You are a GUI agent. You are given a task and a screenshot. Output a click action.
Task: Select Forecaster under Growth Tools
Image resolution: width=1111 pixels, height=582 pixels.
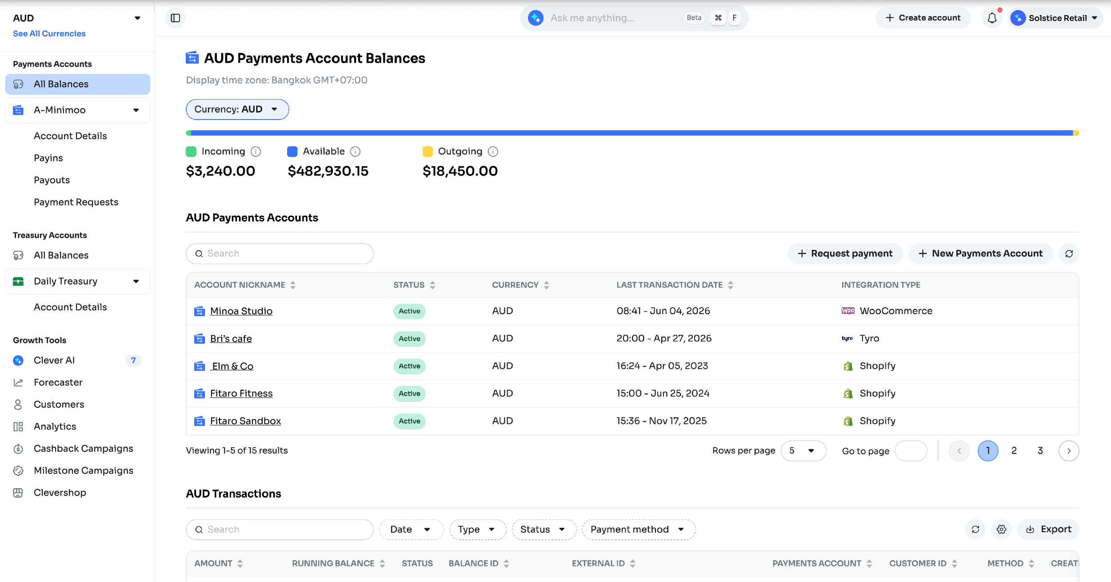coord(58,382)
